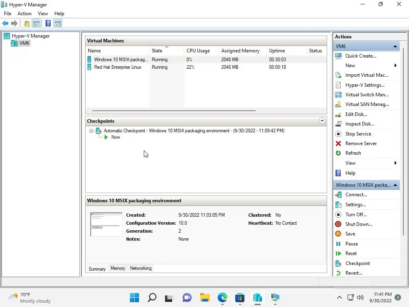Click the Checkpoint action icon

click(x=338, y=263)
